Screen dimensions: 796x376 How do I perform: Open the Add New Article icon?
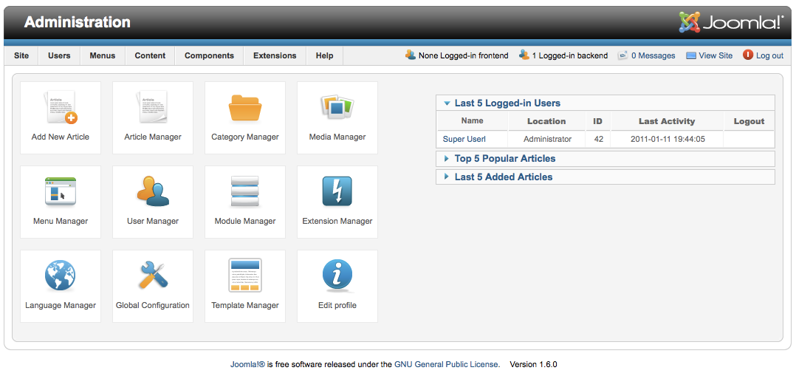click(x=61, y=107)
